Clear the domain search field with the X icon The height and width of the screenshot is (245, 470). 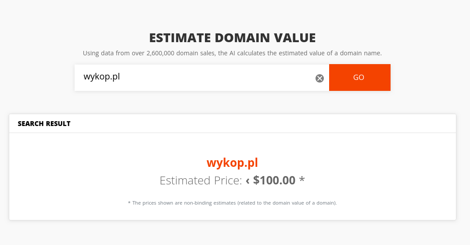point(319,78)
